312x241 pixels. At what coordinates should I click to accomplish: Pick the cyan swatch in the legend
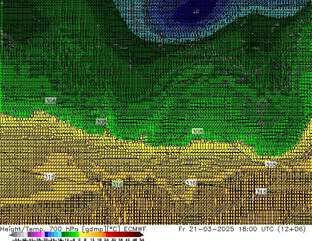pos(60,234)
